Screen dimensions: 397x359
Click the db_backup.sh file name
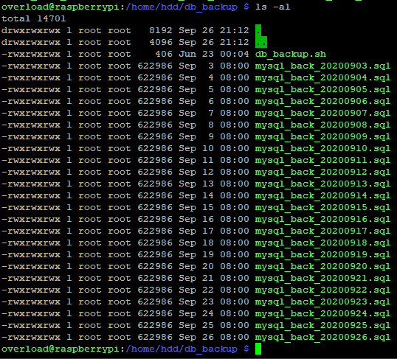click(291, 55)
